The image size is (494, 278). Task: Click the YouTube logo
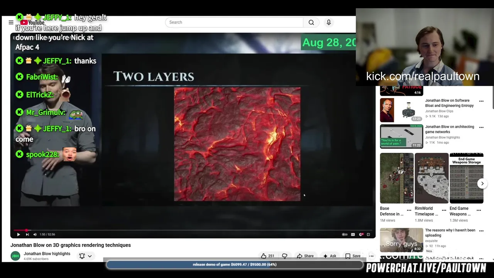tap(32, 22)
